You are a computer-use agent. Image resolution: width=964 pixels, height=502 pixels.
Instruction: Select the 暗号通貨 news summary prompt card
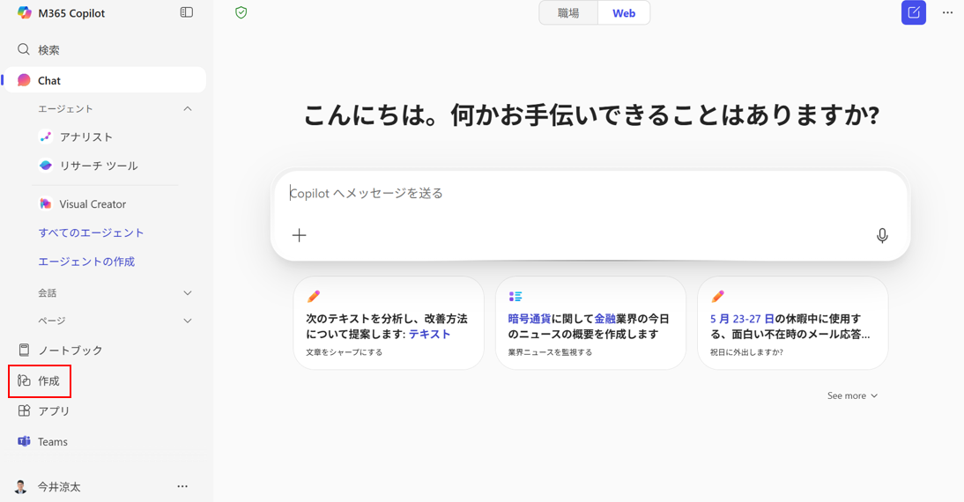tap(590, 322)
